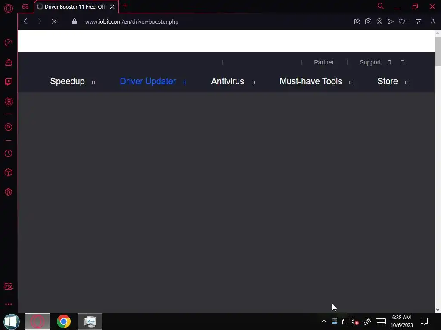The height and width of the screenshot is (330, 441).
Task: Open the GX Corner gamepad icon
Action: (25, 6)
